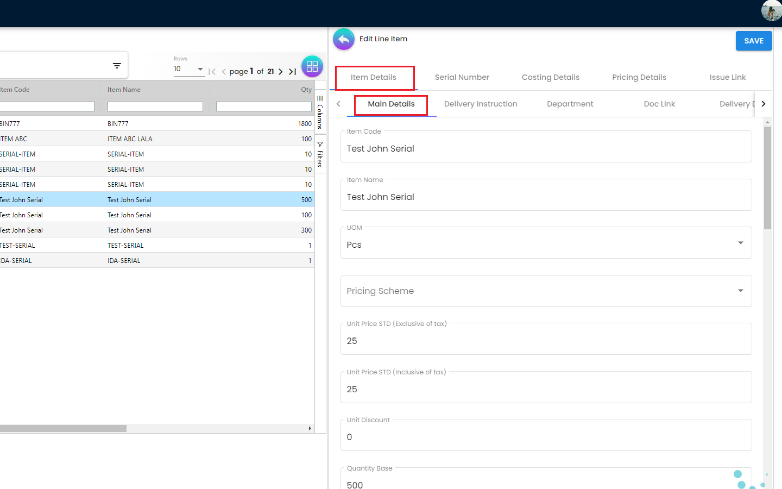The image size is (782, 489).
Task: Jump to the last page of results
Action: pyautogui.click(x=292, y=72)
